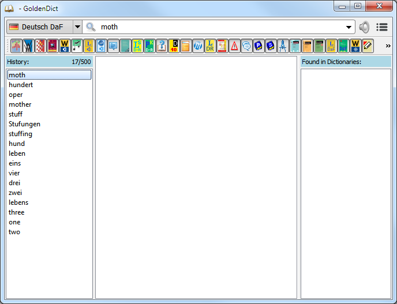Maximize the GoldenDict window

coord(358,6)
